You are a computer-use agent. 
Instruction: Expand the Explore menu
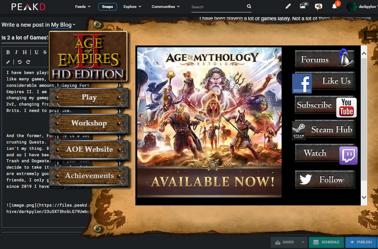point(132,7)
